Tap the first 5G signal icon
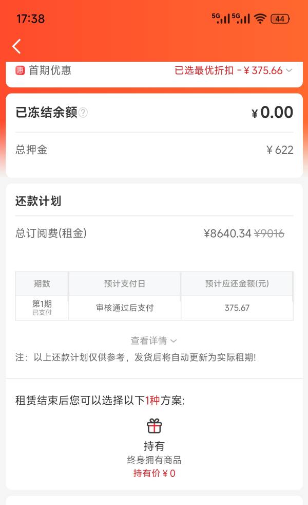Screen dimensions: 308x505 click(221, 19)
